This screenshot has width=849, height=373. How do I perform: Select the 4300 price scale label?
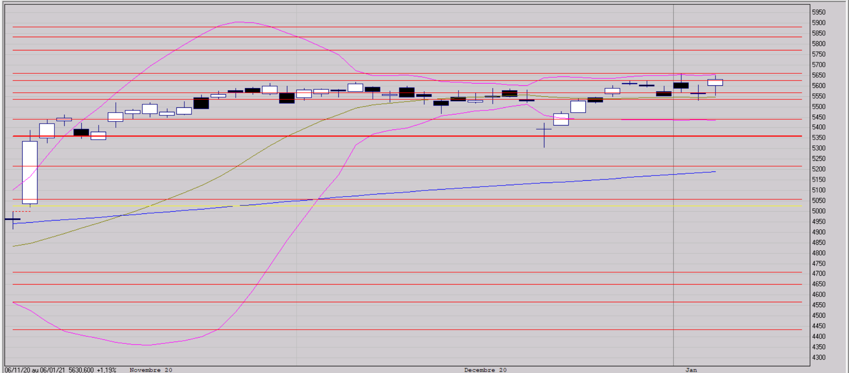[x=818, y=358]
